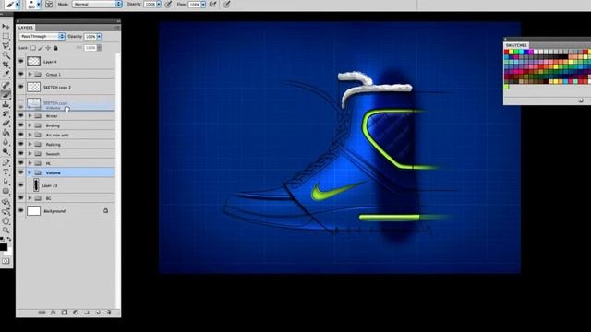Hide the Layer 23 layer
This screenshot has width=591, height=332.
[20, 185]
